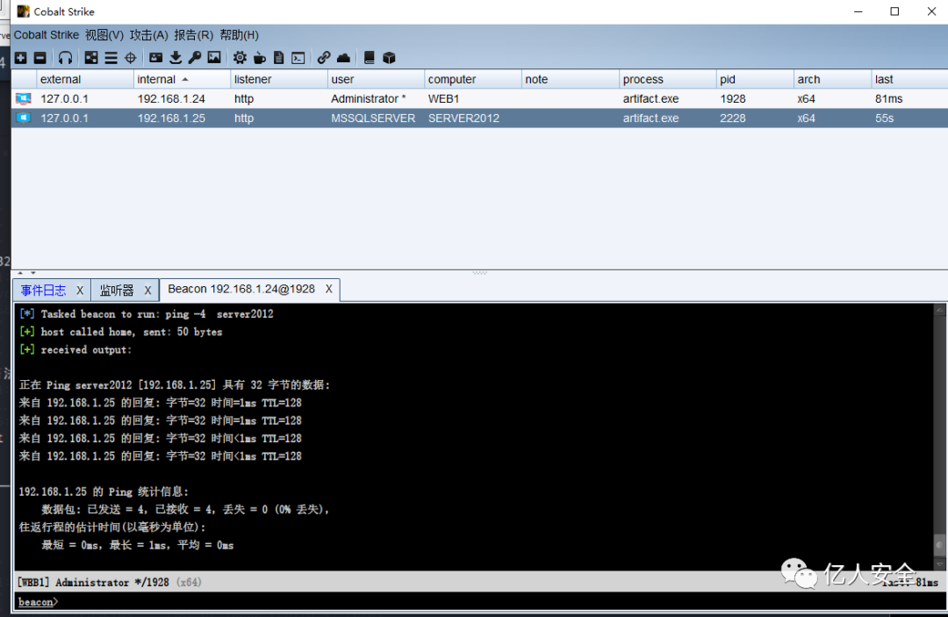Click the console scrollbar up arrow
The height and width of the screenshot is (617, 948).
[x=939, y=310]
